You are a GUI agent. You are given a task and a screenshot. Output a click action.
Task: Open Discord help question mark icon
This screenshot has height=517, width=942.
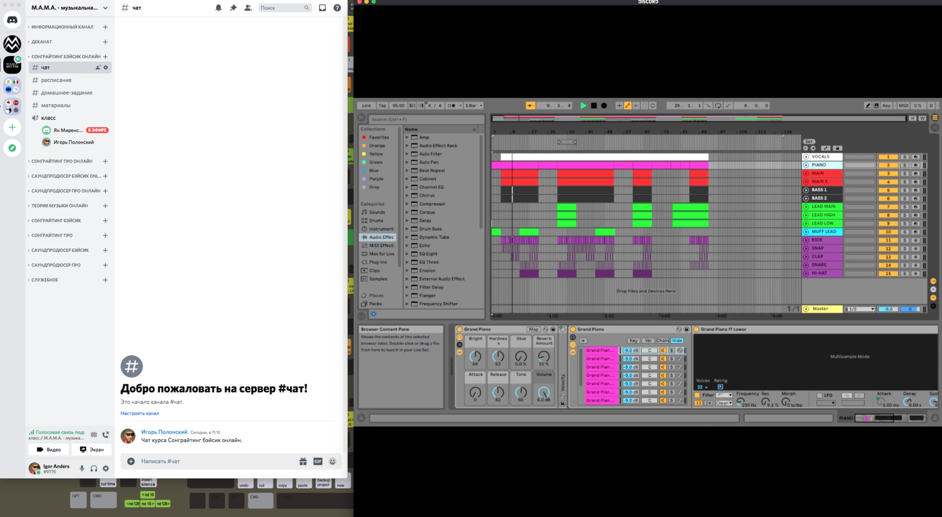337,8
